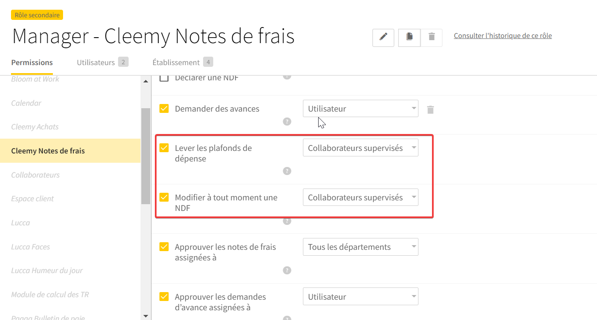The image size is (597, 320).
Task: Click sidebar scrollbar up arrow
Action: 146,81
